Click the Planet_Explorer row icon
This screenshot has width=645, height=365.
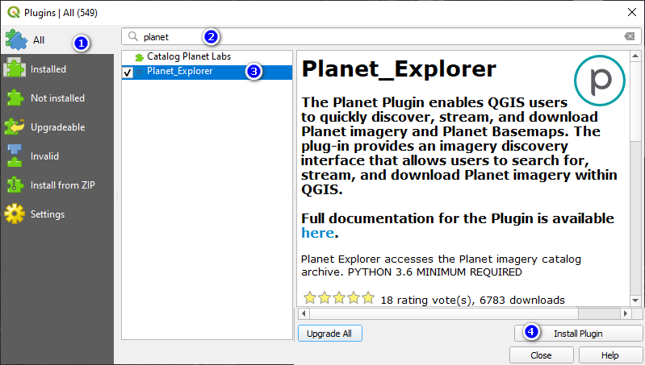click(140, 72)
